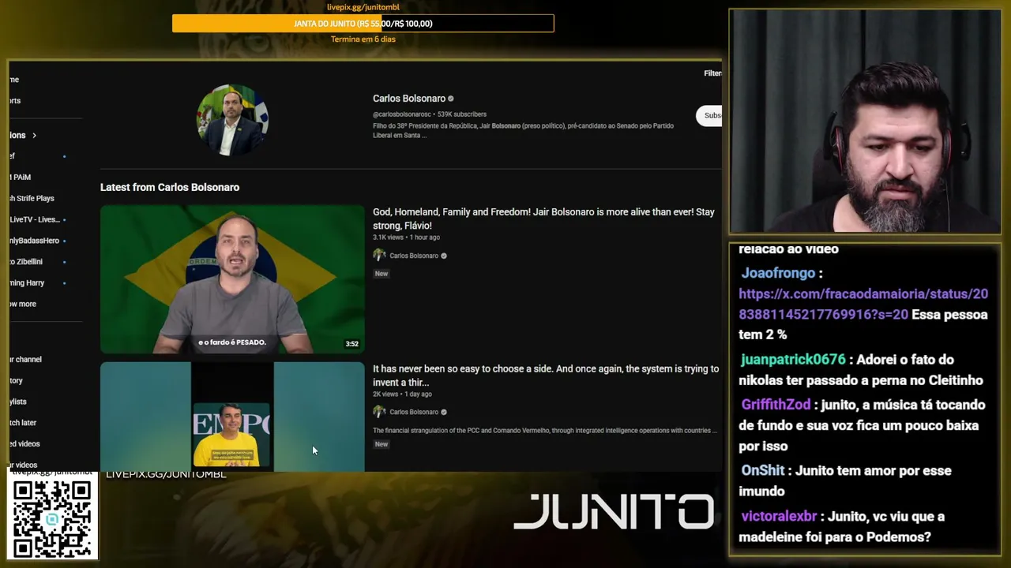Open the Shorts sidebar entry

coord(15,101)
